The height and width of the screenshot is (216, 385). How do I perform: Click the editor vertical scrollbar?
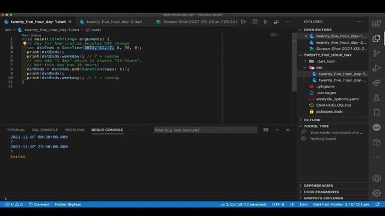(x=294, y=62)
